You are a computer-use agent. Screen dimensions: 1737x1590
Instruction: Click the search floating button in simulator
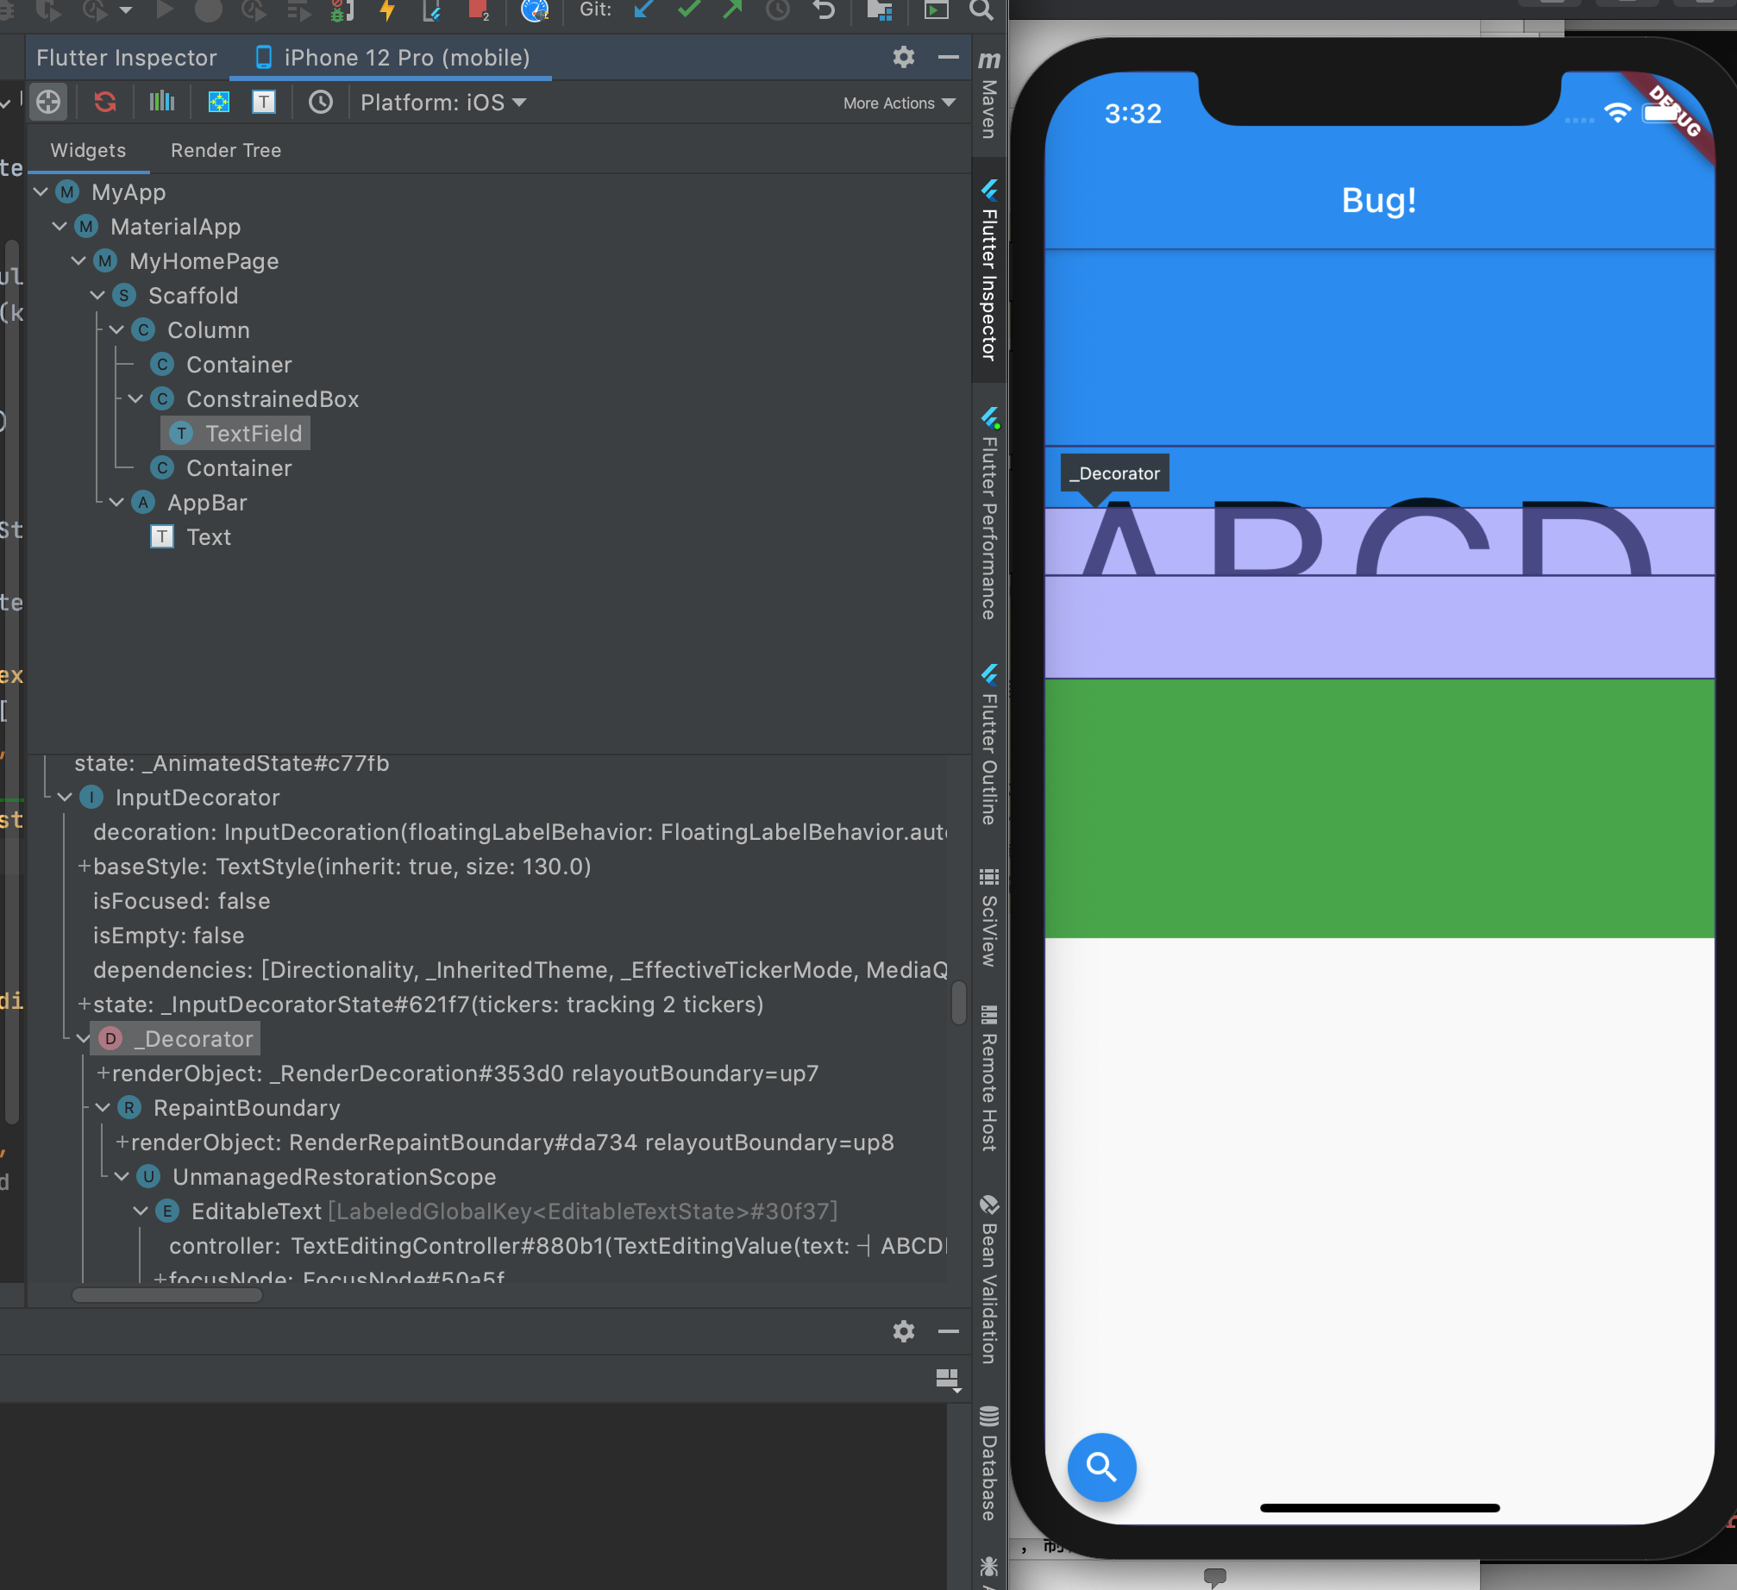(1101, 1467)
